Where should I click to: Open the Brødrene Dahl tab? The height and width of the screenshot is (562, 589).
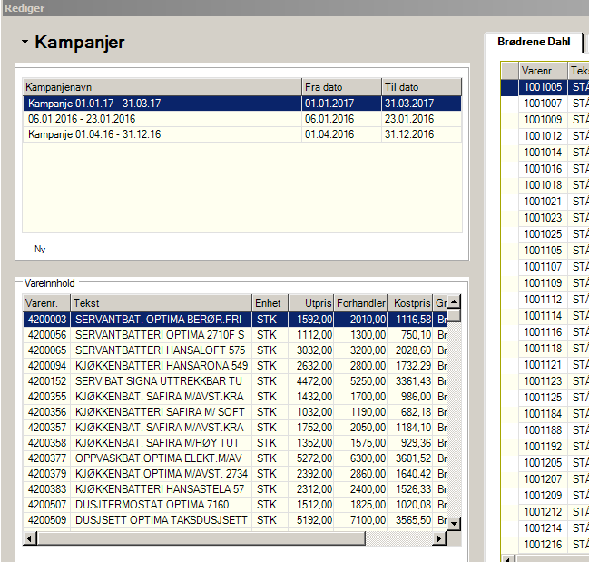534,42
